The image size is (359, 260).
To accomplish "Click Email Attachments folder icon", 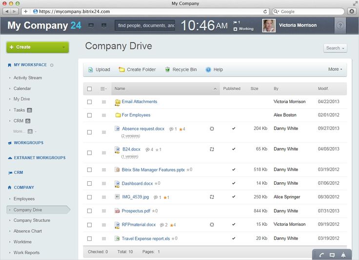I will tap(118, 102).
